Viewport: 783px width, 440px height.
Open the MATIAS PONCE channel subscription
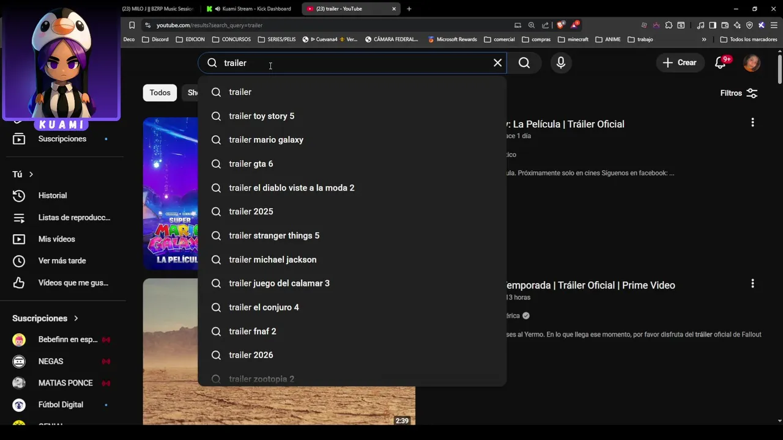point(61,383)
